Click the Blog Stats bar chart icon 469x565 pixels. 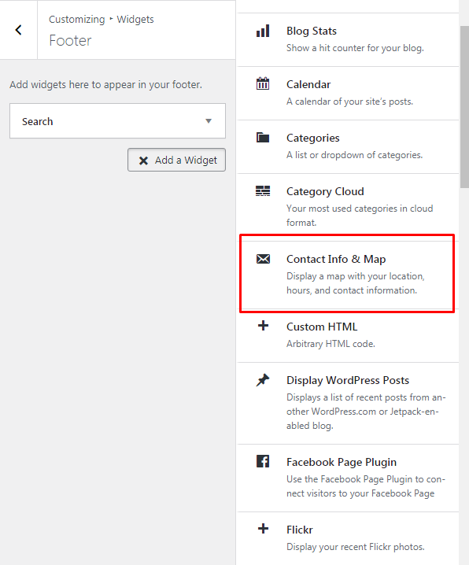pyautogui.click(x=263, y=31)
